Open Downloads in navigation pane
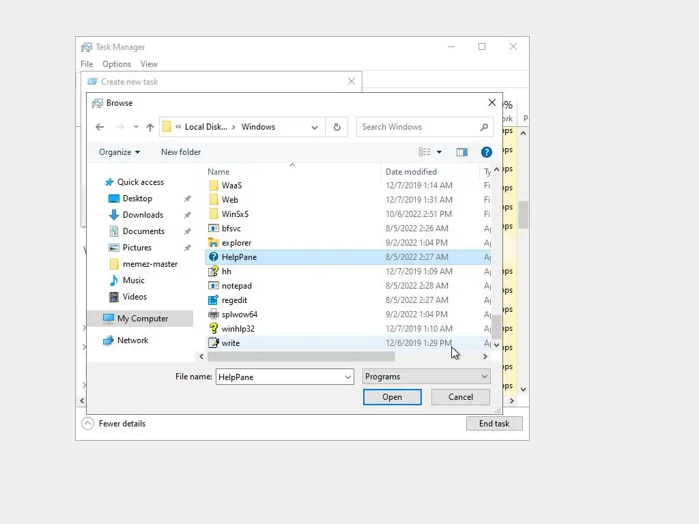Screen dimensions: 699x524 (143, 215)
